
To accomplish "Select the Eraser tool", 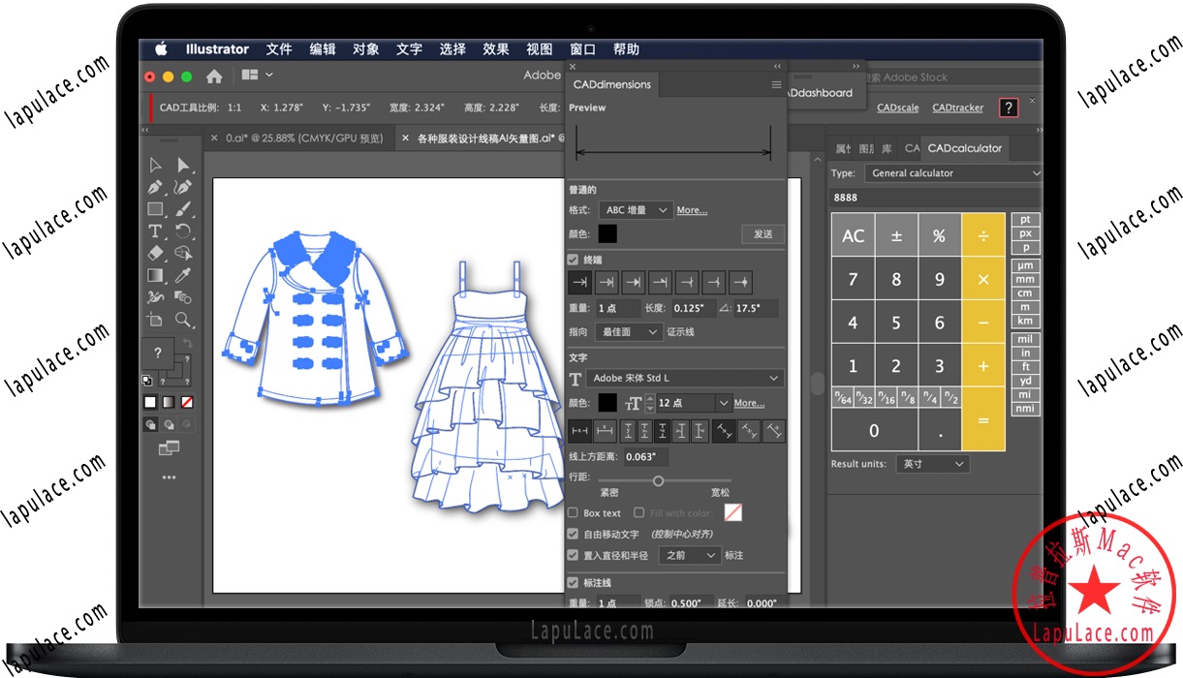I will tap(154, 252).
